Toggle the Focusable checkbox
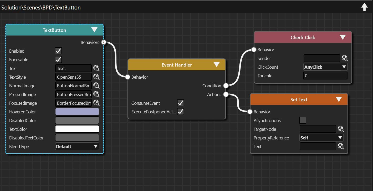The image size is (373, 191). tap(58, 59)
